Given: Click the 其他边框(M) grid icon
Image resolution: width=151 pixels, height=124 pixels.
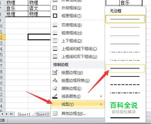Looking at the screenshot, I should point(55,114).
